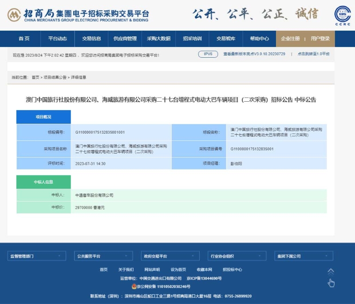This screenshot has width=355, height=304.
Task: Click the 标段名称 value text
Action: (276, 132)
